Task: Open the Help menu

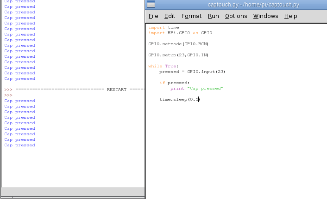Action: 290,16
